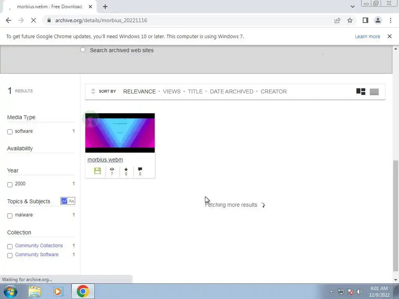Show hidden system tray icons arrow
This screenshot has height=299, width=399.
[331, 292]
